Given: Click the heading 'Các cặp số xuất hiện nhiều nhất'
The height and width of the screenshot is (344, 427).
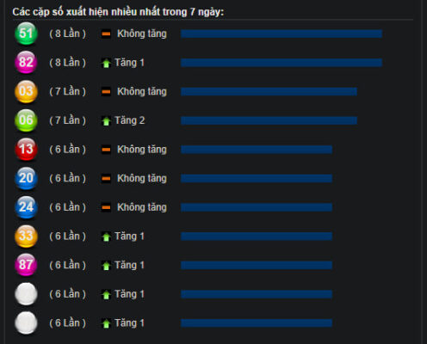Looking at the screenshot, I should tap(87, 12).
